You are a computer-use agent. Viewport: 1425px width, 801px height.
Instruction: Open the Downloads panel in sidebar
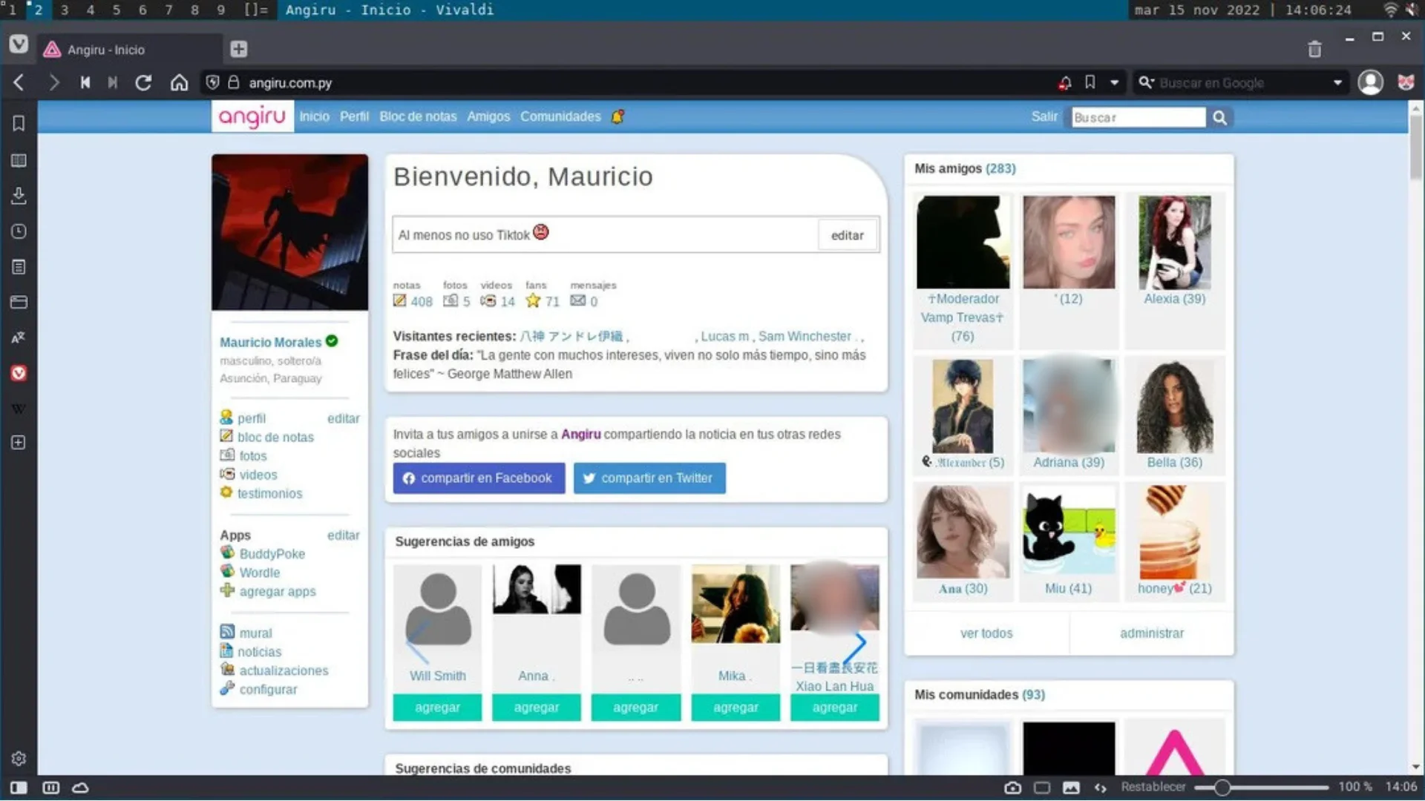19,195
